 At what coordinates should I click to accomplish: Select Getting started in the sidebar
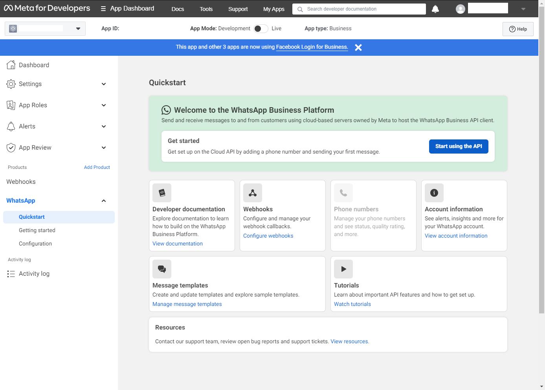pos(37,231)
